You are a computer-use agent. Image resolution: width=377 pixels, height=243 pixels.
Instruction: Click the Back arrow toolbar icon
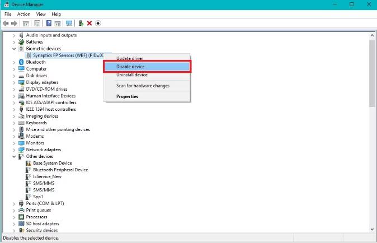click(x=6, y=24)
